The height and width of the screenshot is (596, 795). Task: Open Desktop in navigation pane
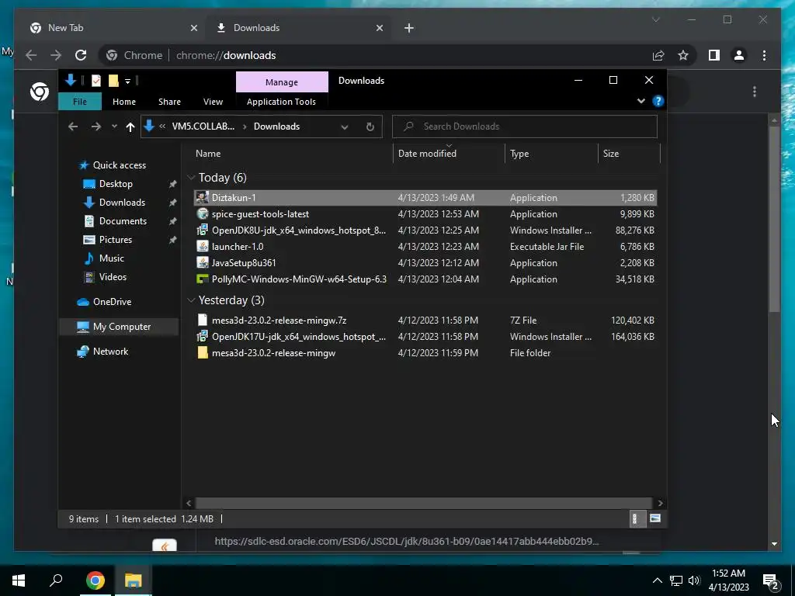pyautogui.click(x=116, y=184)
